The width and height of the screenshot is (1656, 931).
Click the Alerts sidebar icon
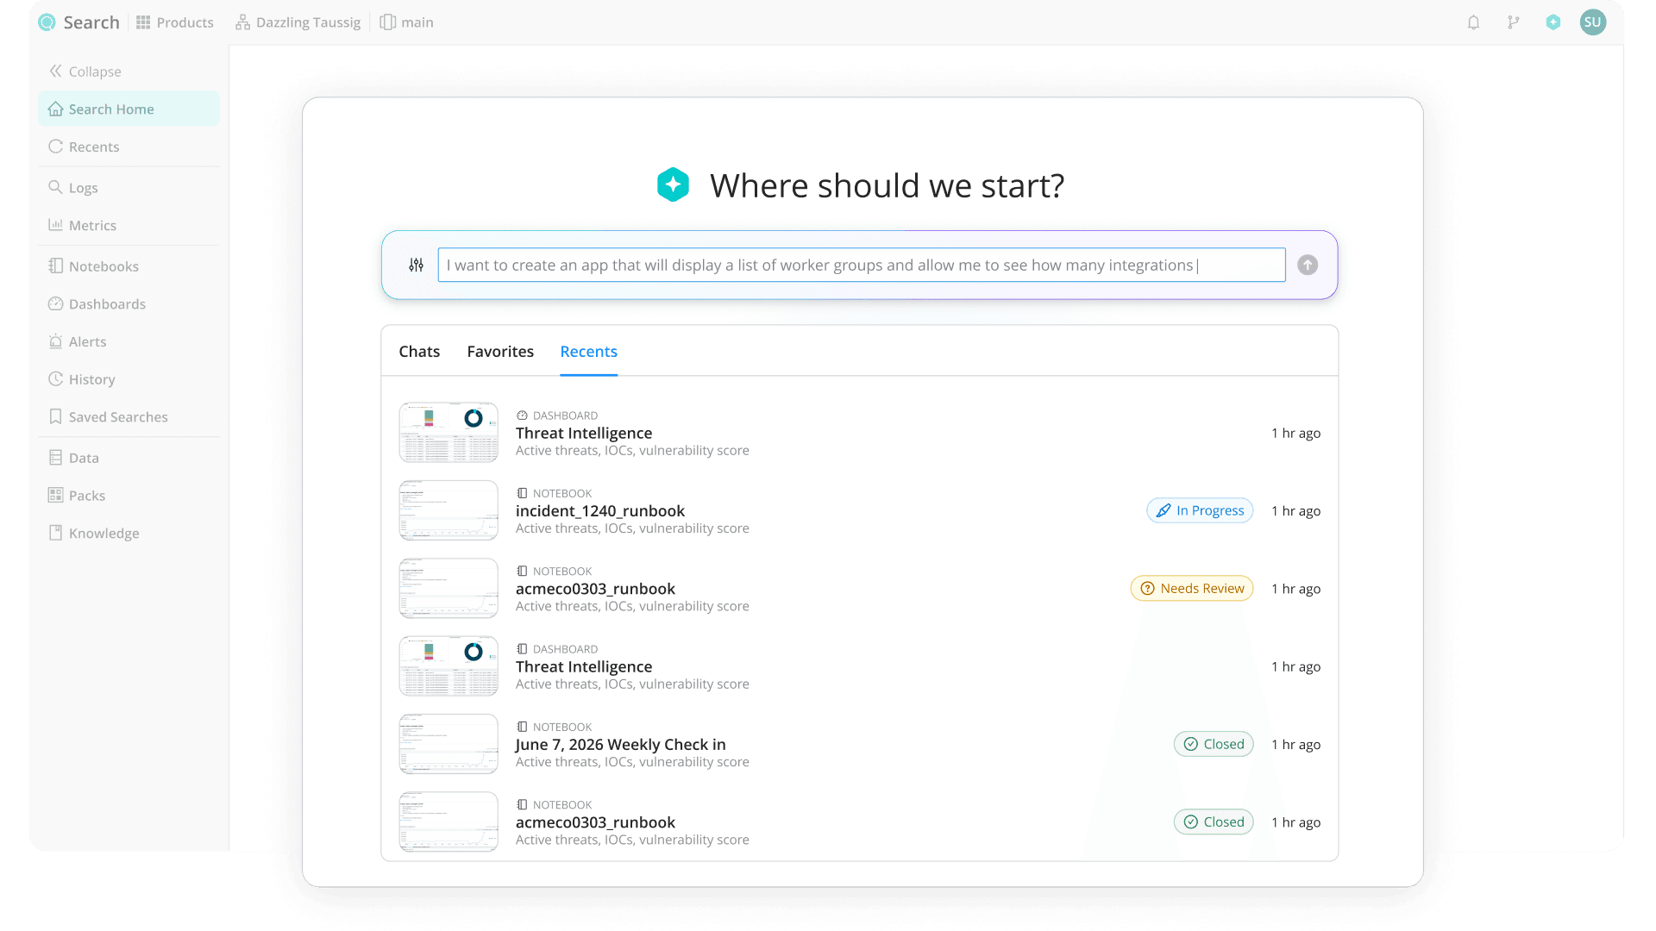[x=55, y=341]
